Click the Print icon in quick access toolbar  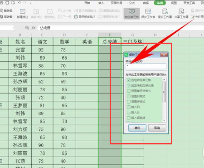pyautogui.click(x=7, y=3)
